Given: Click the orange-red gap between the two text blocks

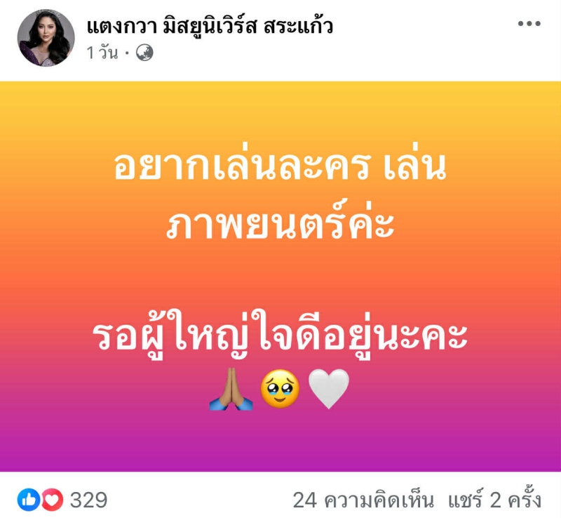Looking at the screenshot, I should pyautogui.click(x=280, y=276).
